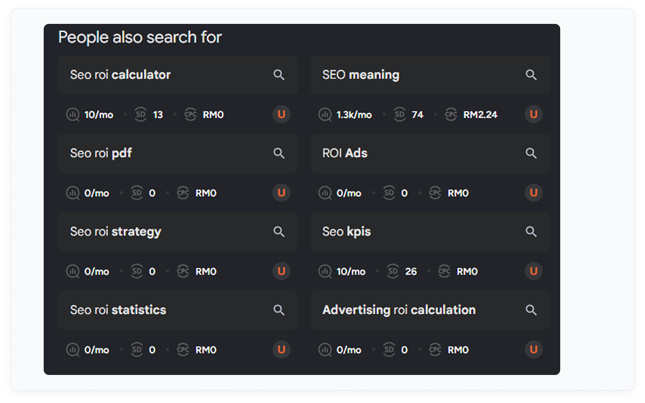Screen dimensions: 645x403
Task: Click '0/mo' under Seo roi pdf
Action: pyautogui.click(x=97, y=193)
